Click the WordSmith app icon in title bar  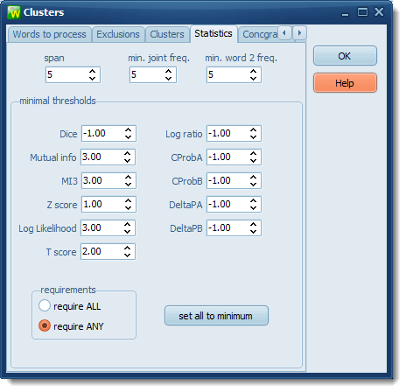pyautogui.click(x=14, y=12)
